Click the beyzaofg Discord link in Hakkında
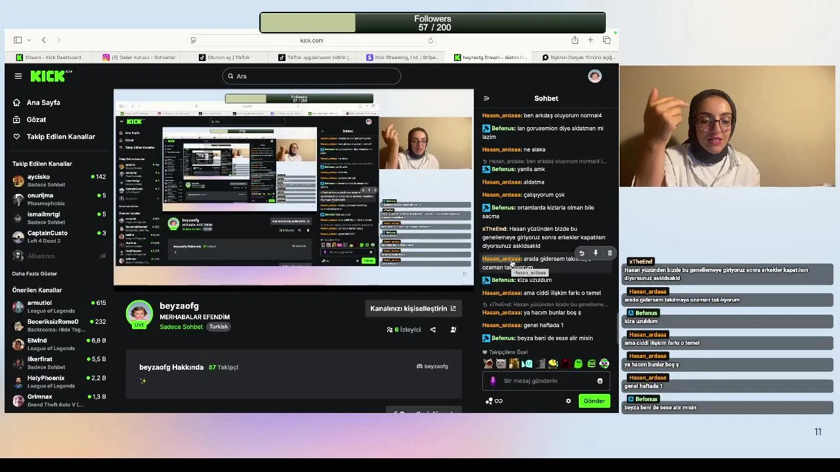Image resolution: width=840 pixels, height=472 pixels. point(432,366)
